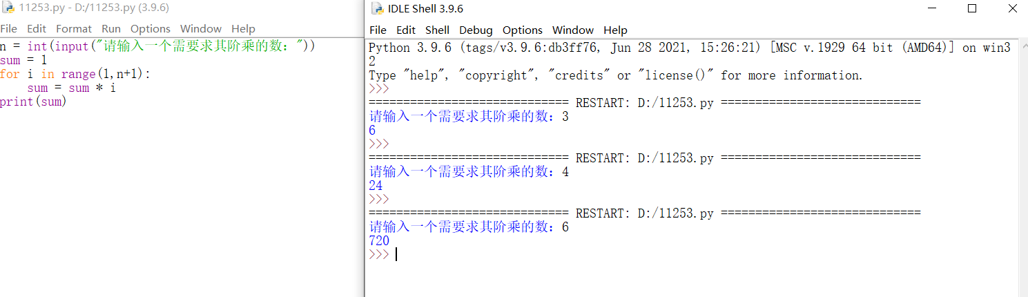Screen dimensions: 1028x297
Task: Open the Debug menu in IDLE Shell
Action: pos(476,30)
